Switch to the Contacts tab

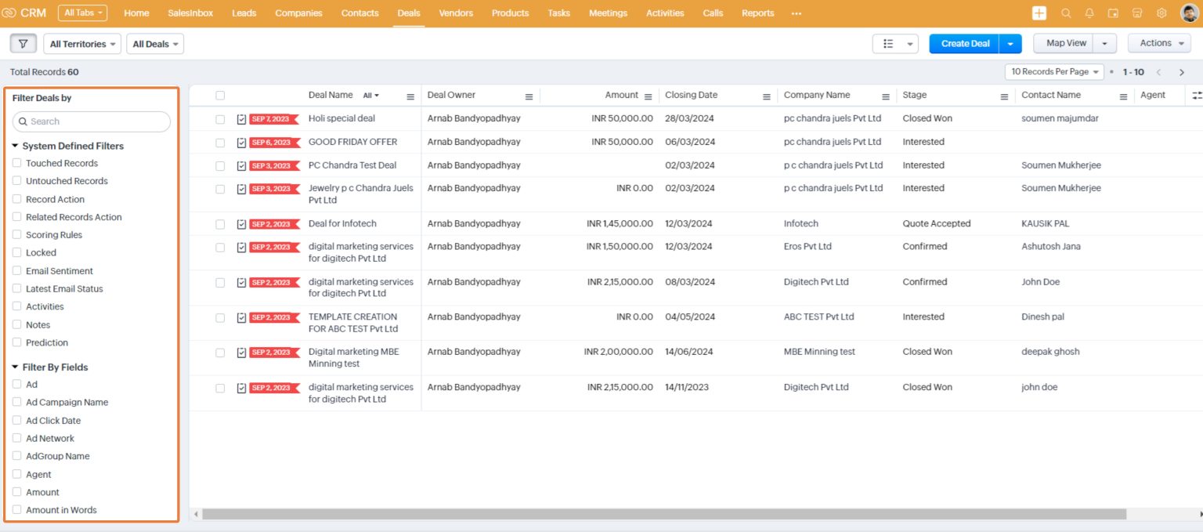tap(359, 13)
